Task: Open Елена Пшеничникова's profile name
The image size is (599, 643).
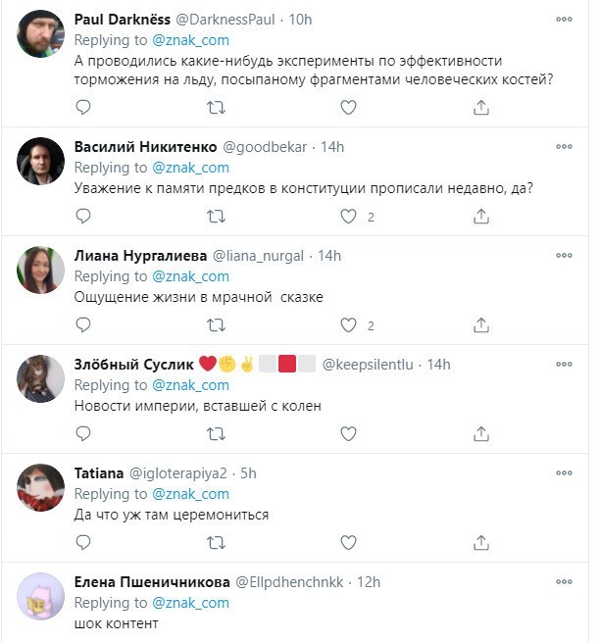Action: [153, 582]
